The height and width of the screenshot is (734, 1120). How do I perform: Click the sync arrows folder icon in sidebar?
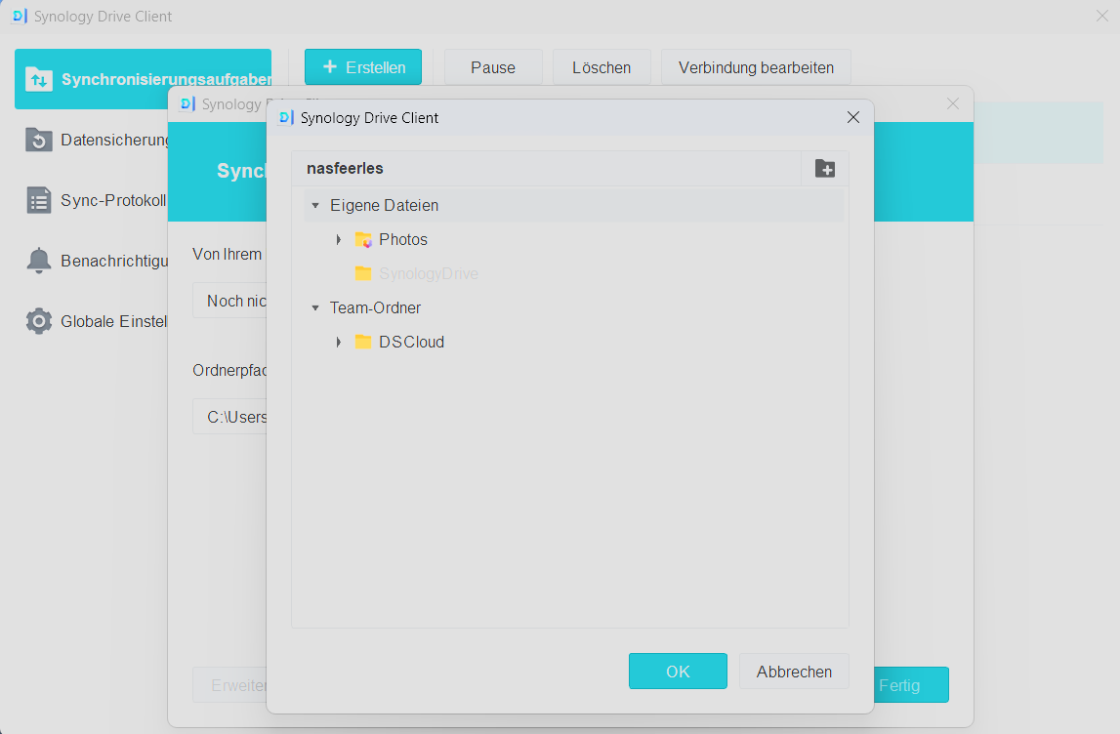39,79
